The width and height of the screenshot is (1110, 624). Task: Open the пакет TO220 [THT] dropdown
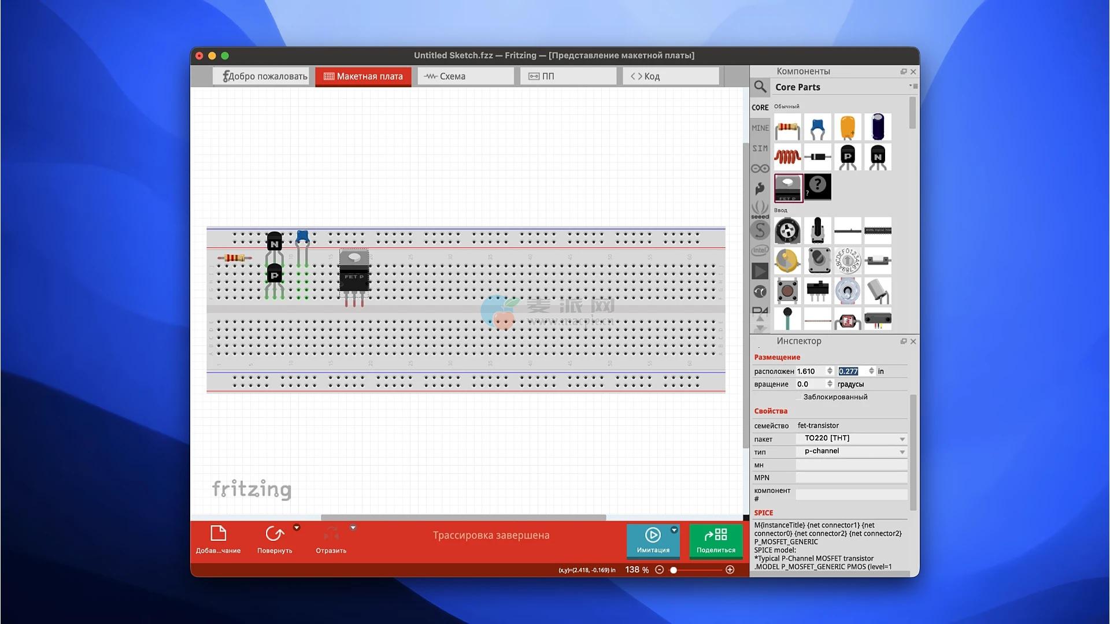(x=852, y=439)
